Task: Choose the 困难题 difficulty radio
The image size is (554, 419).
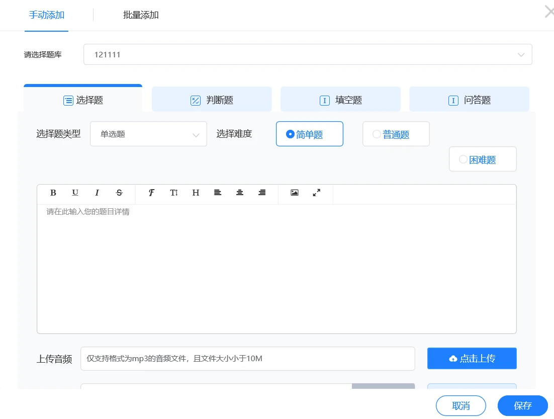Action: coord(463,159)
